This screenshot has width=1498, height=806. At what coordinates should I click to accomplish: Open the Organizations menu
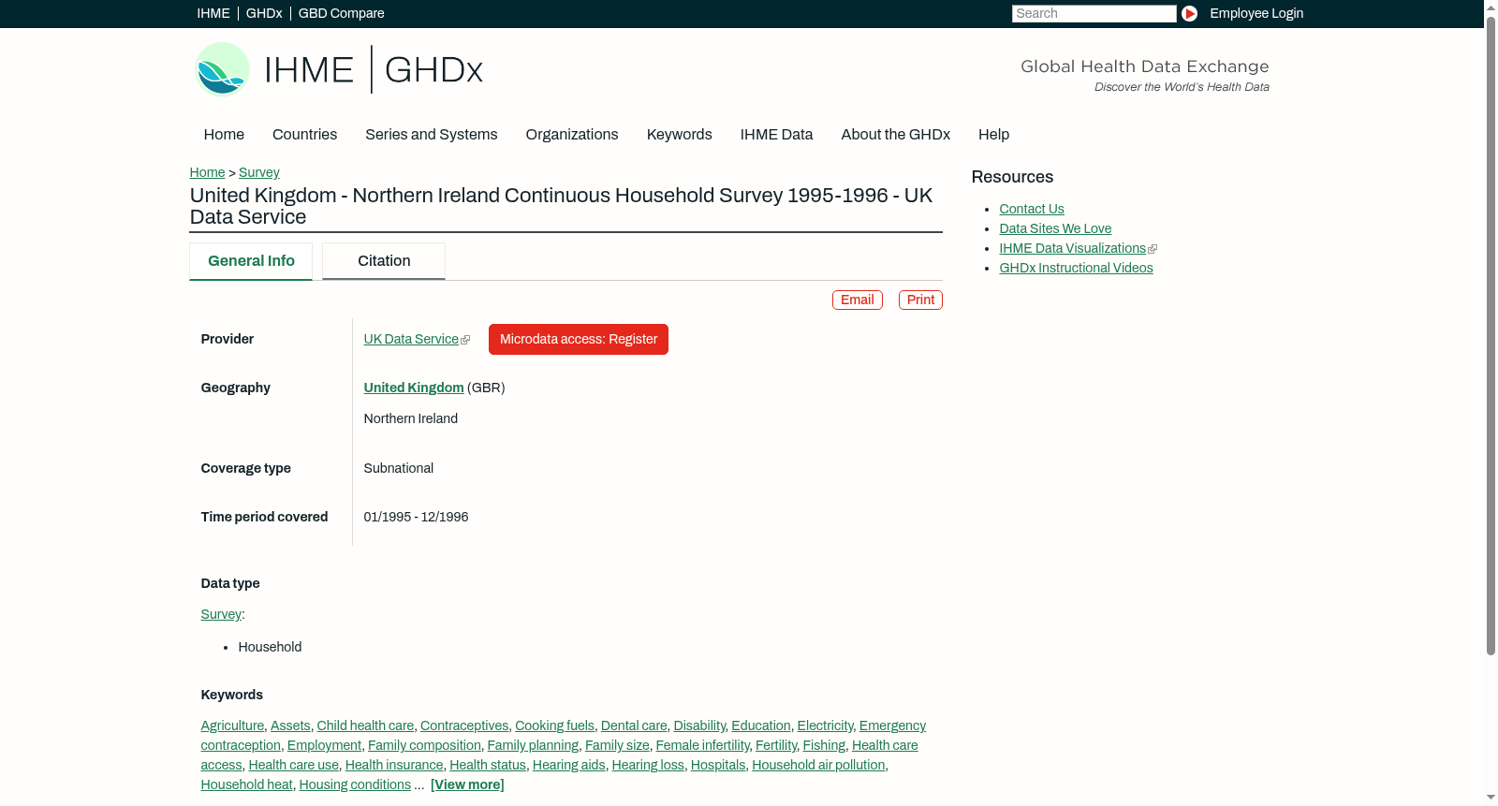click(572, 135)
